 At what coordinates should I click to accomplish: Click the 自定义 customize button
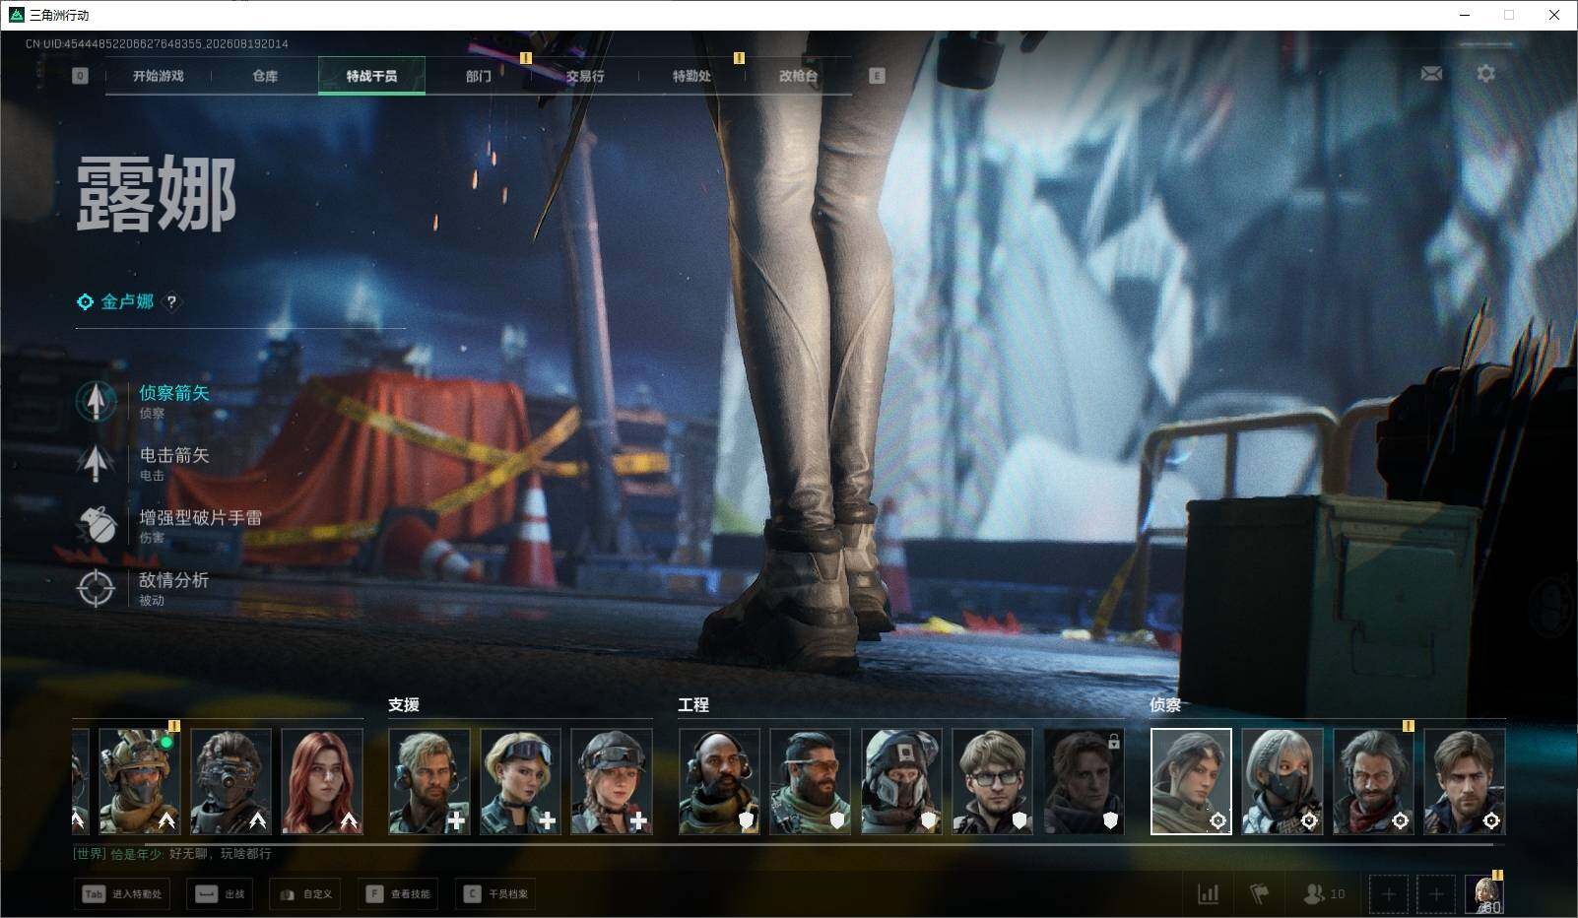pyautogui.click(x=306, y=894)
